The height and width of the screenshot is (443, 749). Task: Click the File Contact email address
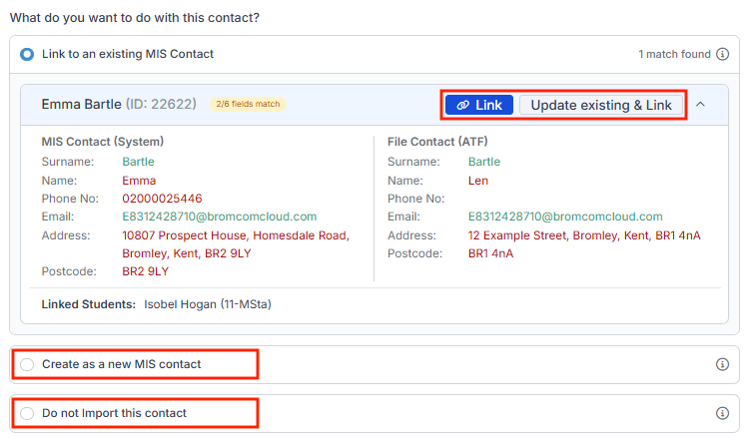coord(565,217)
